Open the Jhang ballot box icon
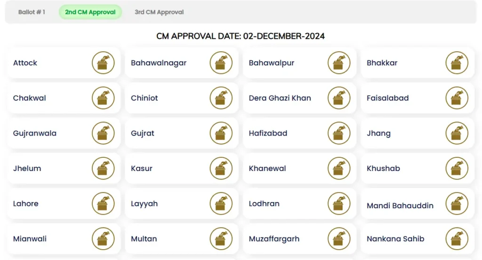The height and width of the screenshot is (260, 482). [457, 133]
